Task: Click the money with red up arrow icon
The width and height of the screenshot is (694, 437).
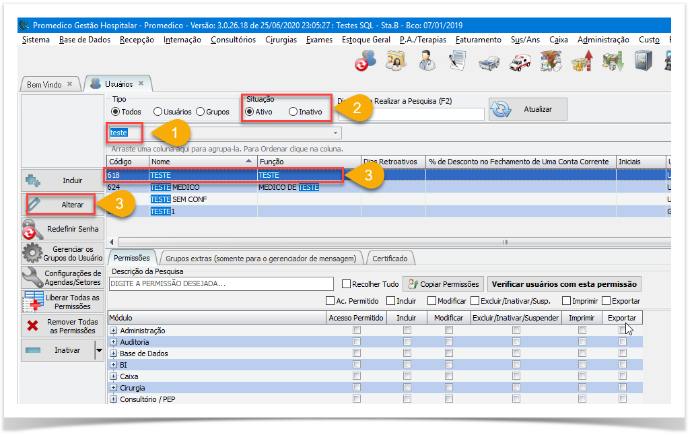Action: click(x=582, y=61)
